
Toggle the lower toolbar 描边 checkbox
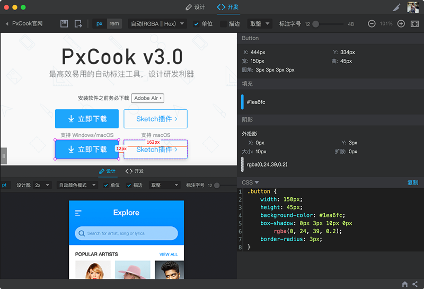click(129, 186)
